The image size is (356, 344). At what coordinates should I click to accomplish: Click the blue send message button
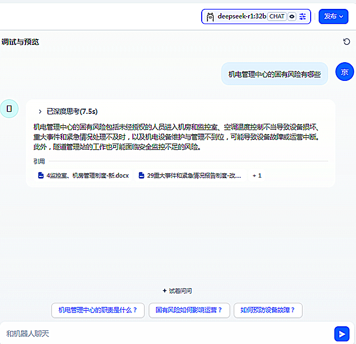(x=341, y=334)
